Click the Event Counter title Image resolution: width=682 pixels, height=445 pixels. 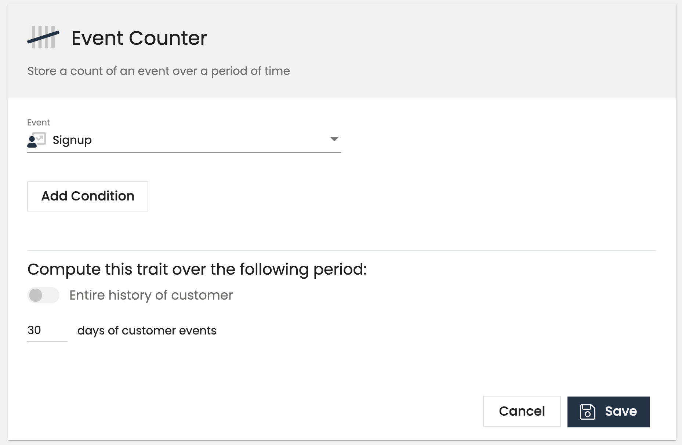(x=139, y=37)
